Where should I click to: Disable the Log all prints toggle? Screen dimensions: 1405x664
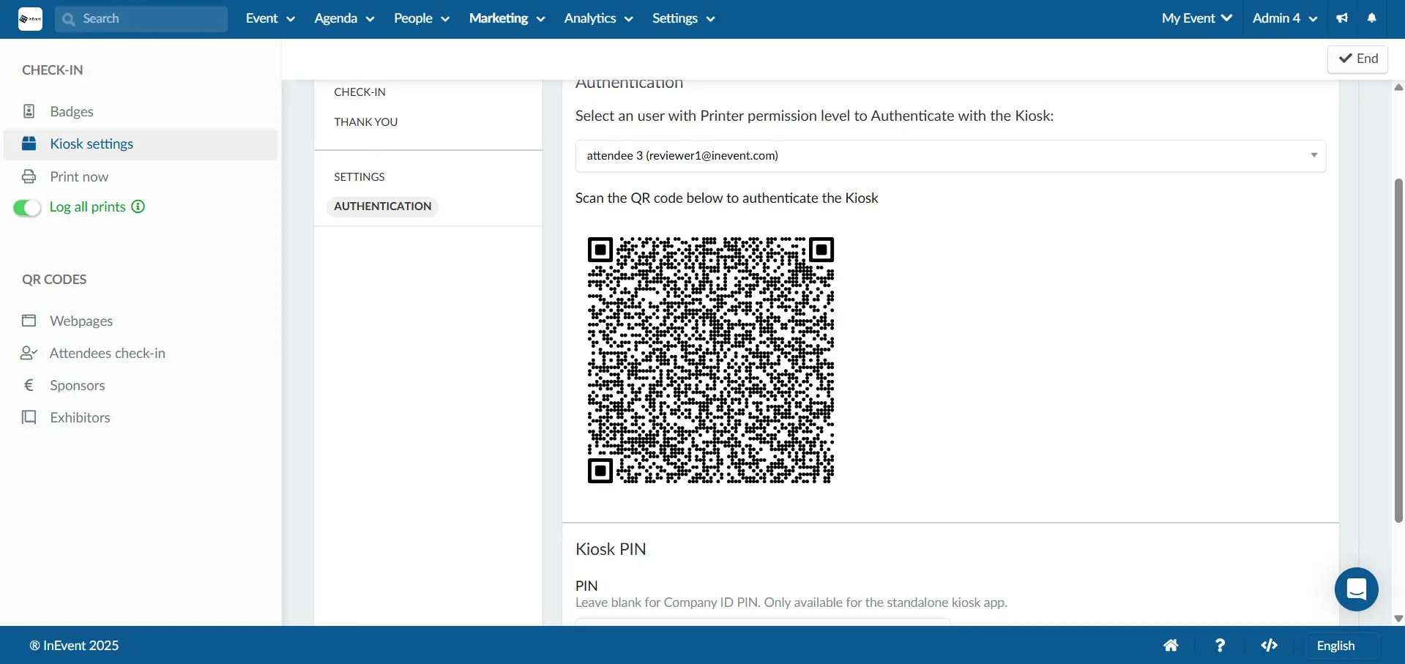pos(26,207)
